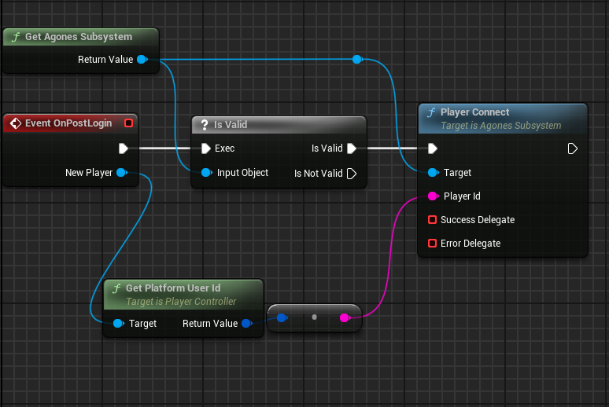Click the Event OnPostLogin red delegate pin
The width and height of the screenshot is (609, 407).
click(129, 123)
